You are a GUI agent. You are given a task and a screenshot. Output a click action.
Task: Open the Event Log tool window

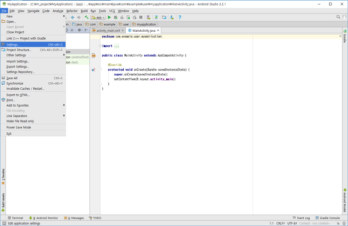pos(301,218)
